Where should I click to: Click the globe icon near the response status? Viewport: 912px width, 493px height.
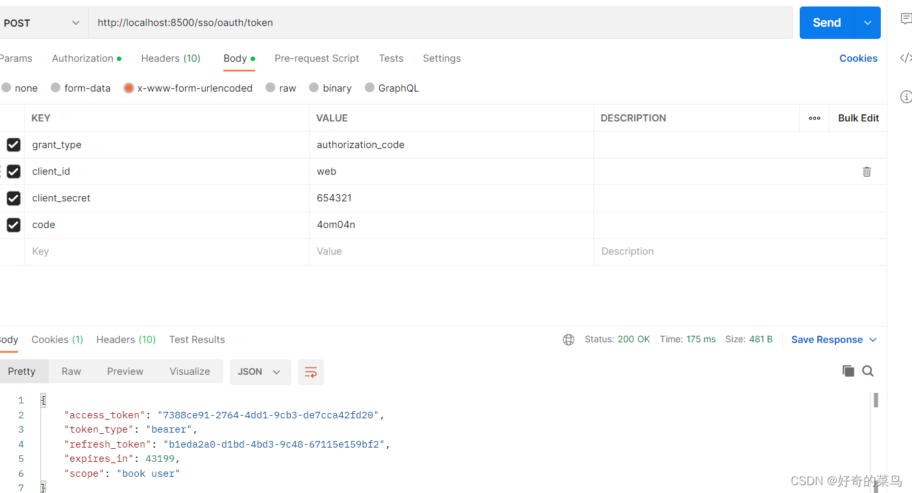[569, 339]
